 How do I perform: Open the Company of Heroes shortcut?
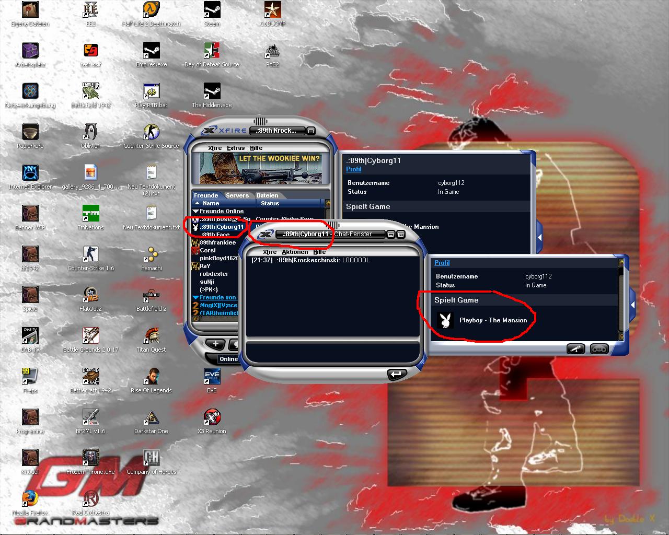coord(151,462)
